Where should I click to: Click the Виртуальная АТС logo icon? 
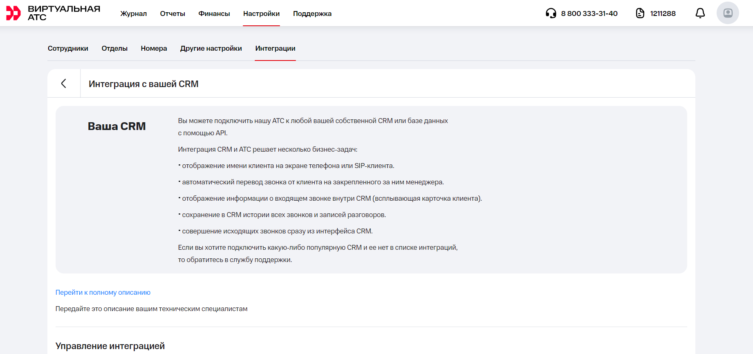click(13, 13)
